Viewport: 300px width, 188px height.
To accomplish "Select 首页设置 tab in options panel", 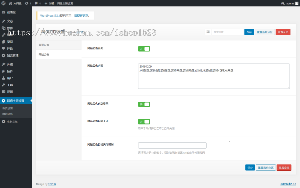I will [59, 45].
